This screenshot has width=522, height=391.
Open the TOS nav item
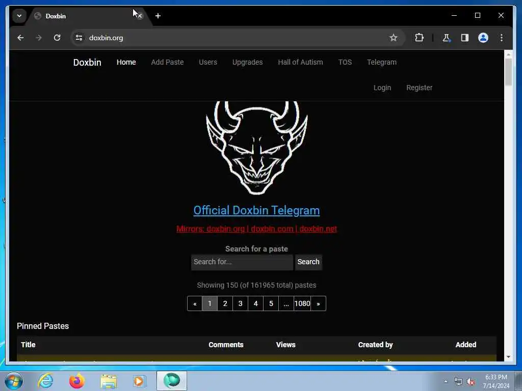pos(345,62)
